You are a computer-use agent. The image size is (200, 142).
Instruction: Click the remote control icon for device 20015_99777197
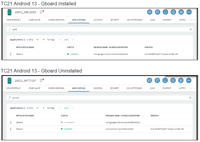[x=150, y=80]
